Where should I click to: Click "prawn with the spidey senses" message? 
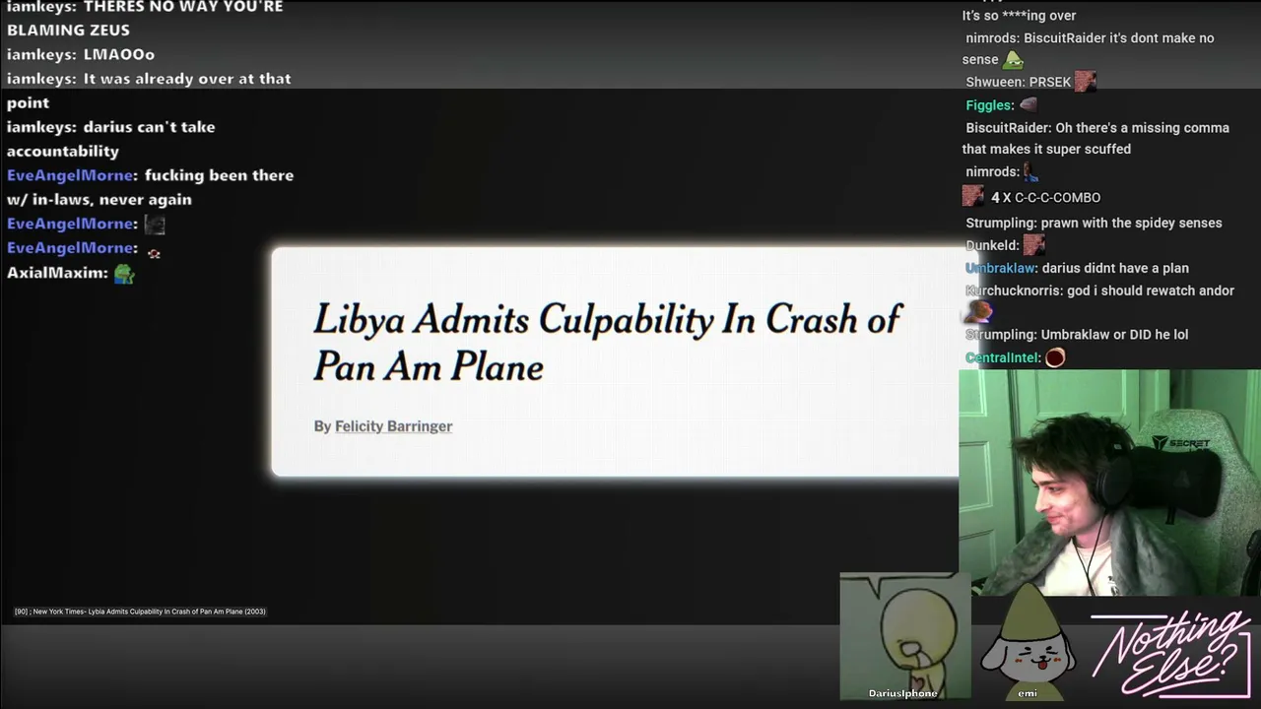pos(1094,224)
